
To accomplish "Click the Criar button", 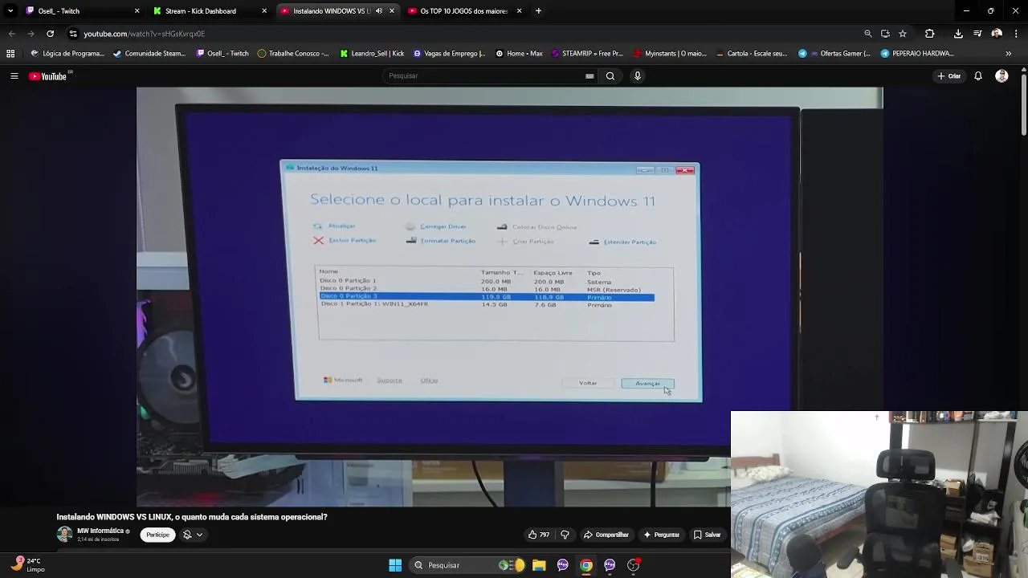I will (x=948, y=76).
